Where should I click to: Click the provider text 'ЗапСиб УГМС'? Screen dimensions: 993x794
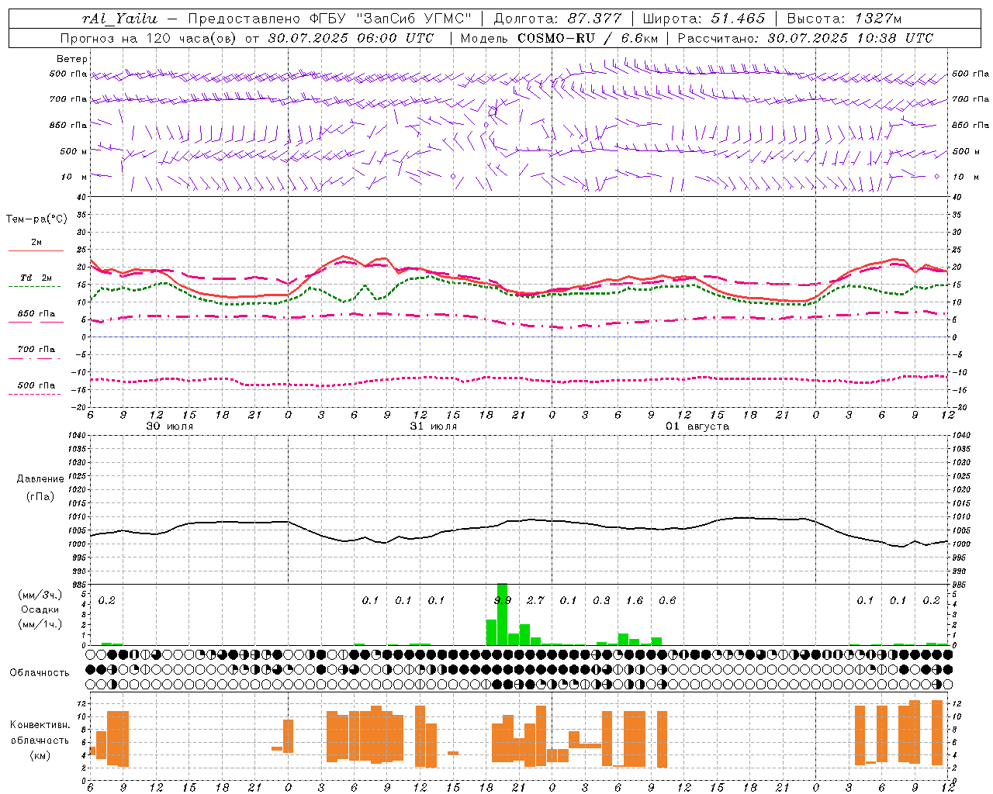(413, 19)
